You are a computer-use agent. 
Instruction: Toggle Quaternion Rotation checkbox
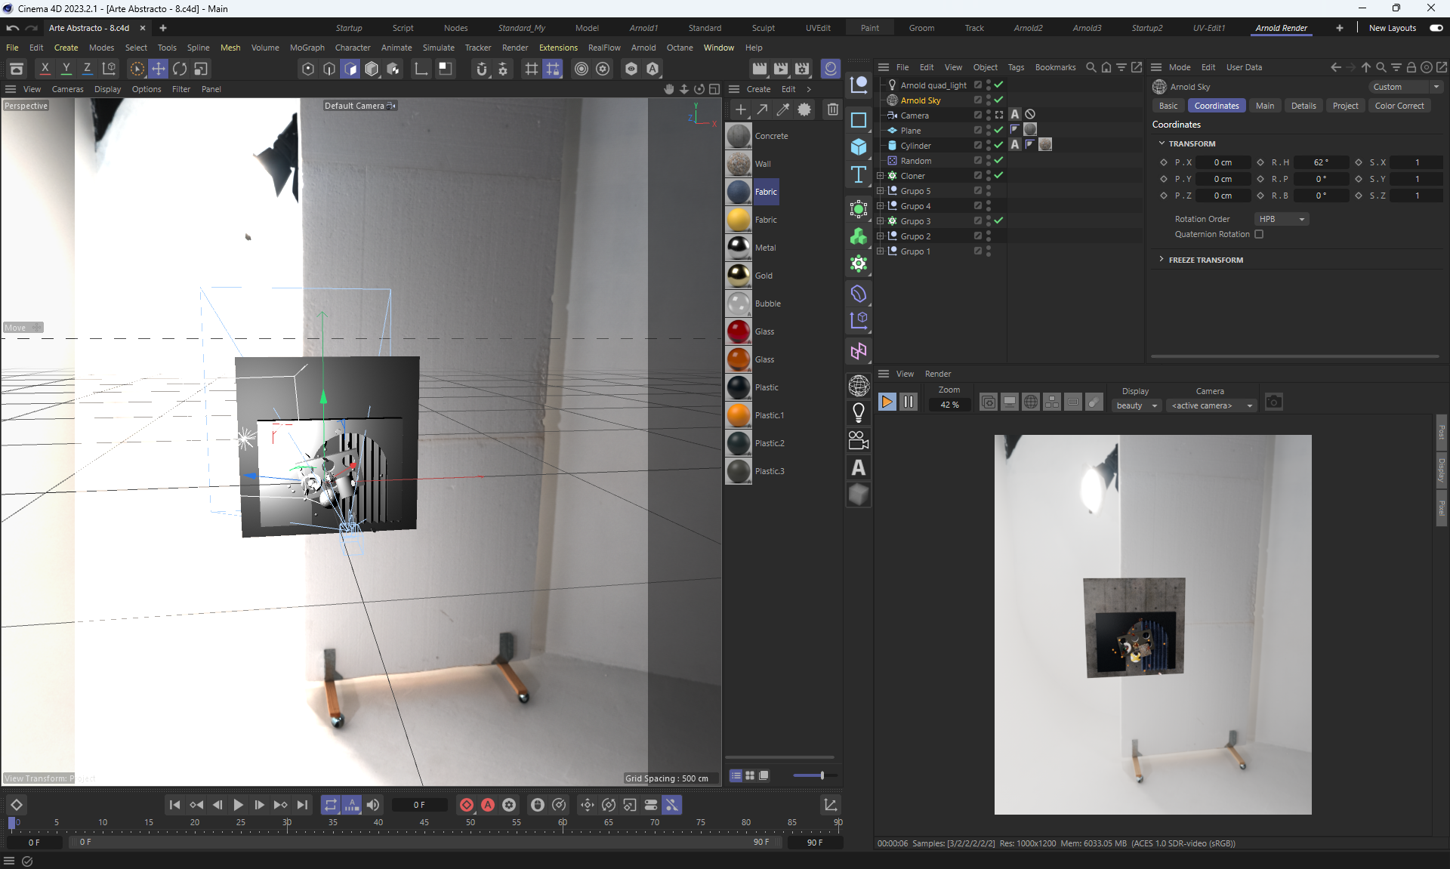point(1259,234)
